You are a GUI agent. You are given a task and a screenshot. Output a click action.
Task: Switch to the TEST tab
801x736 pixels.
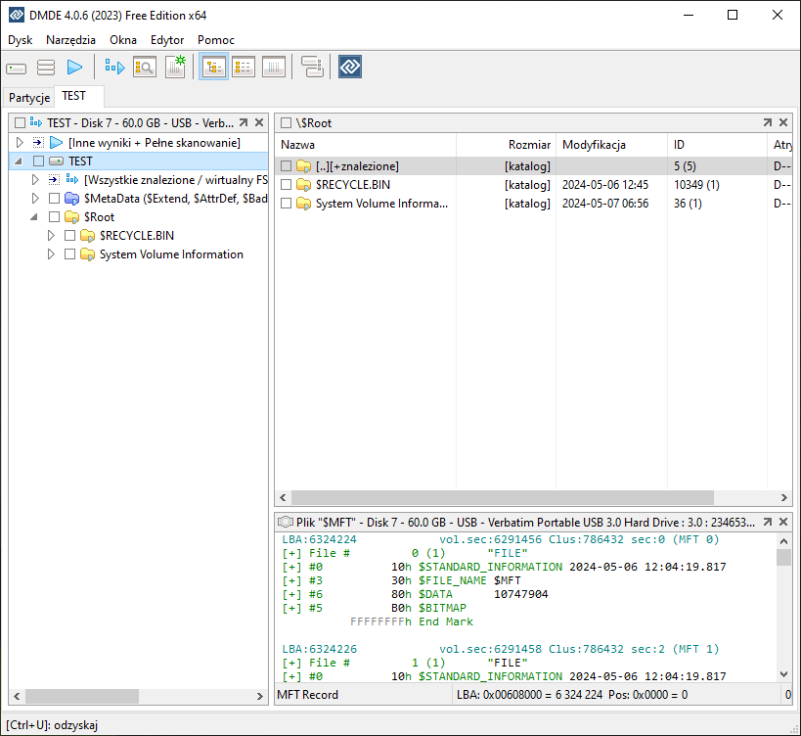pos(79,96)
